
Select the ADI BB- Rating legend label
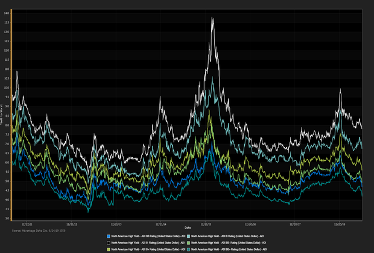point(229,243)
